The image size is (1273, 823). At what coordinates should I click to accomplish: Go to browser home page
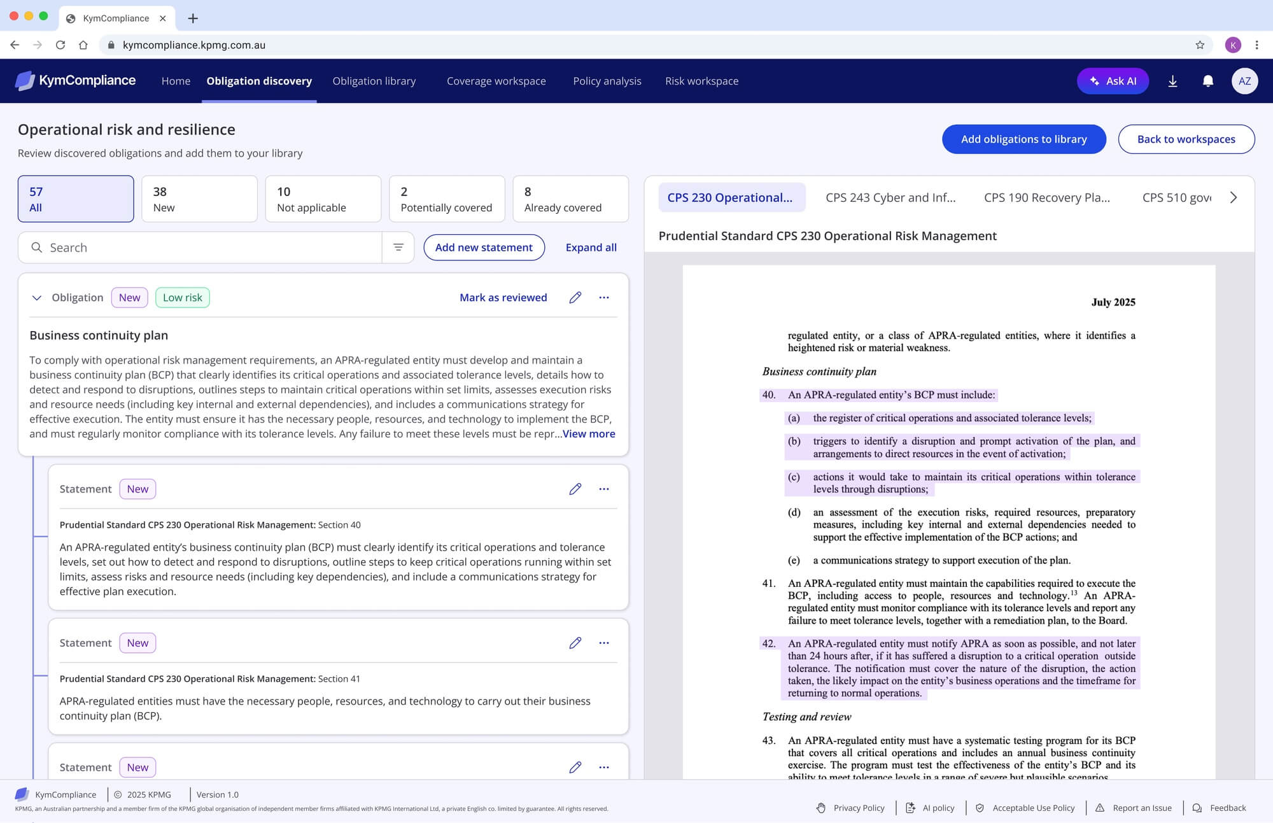tap(83, 45)
